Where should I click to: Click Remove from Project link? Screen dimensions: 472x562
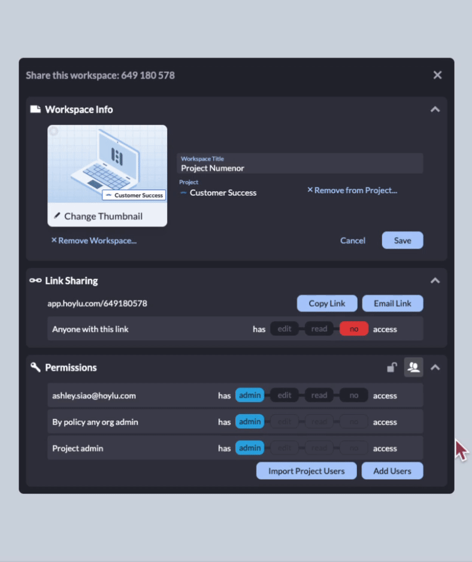coord(352,191)
